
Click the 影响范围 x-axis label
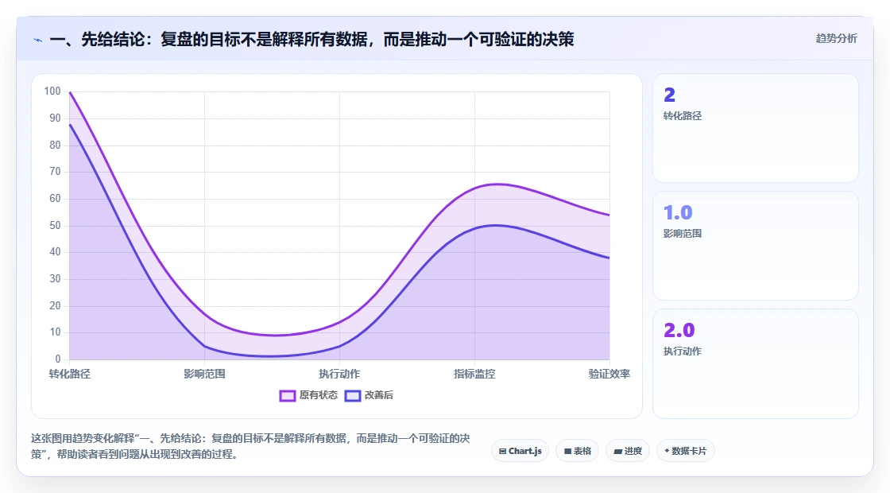coord(204,374)
